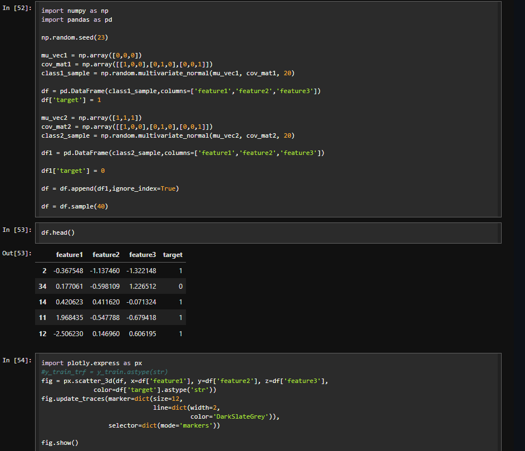Click the feature2 column header
The image size is (525, 451).
[106, 255]
